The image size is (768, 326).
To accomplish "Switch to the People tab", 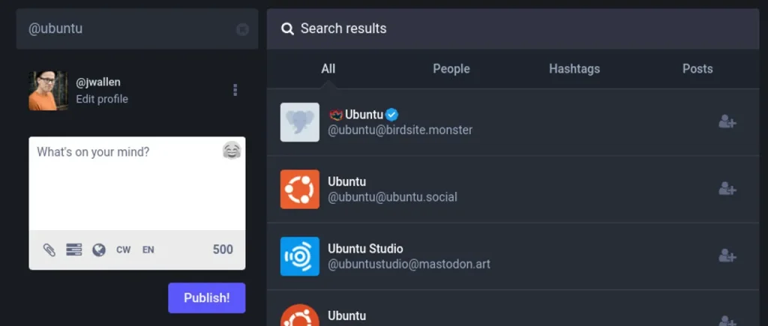I will click(451, 68).
